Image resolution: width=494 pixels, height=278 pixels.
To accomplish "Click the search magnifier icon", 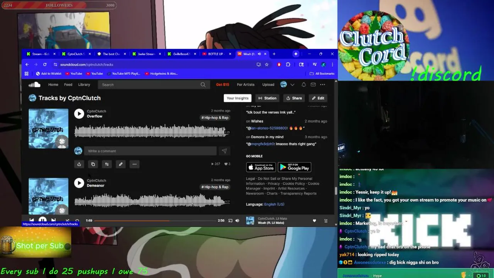I will click(203, 85).
